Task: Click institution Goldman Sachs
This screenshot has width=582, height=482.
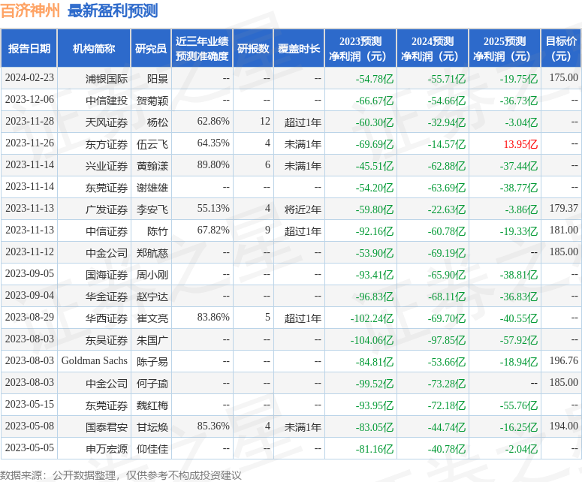Action: click(x=95, y=360)
